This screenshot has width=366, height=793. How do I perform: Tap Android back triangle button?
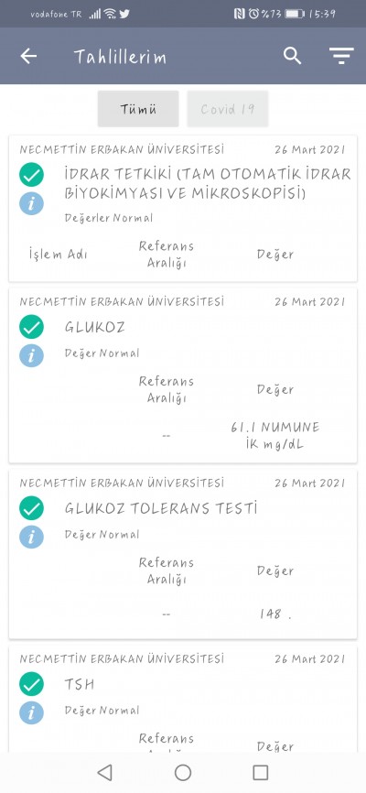[x=104, y=772]
